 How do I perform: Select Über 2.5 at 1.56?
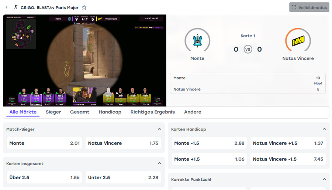pyautogui.click(x=44, y=177)
